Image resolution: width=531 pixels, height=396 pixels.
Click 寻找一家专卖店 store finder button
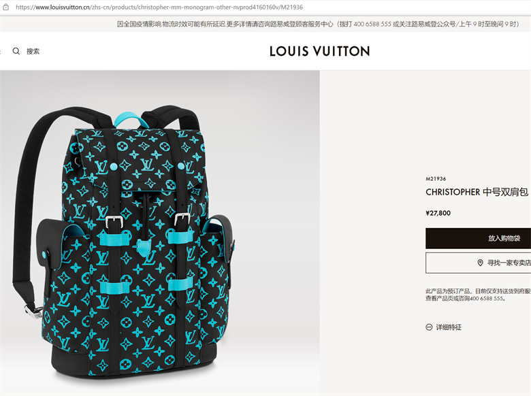coord(478,263)
